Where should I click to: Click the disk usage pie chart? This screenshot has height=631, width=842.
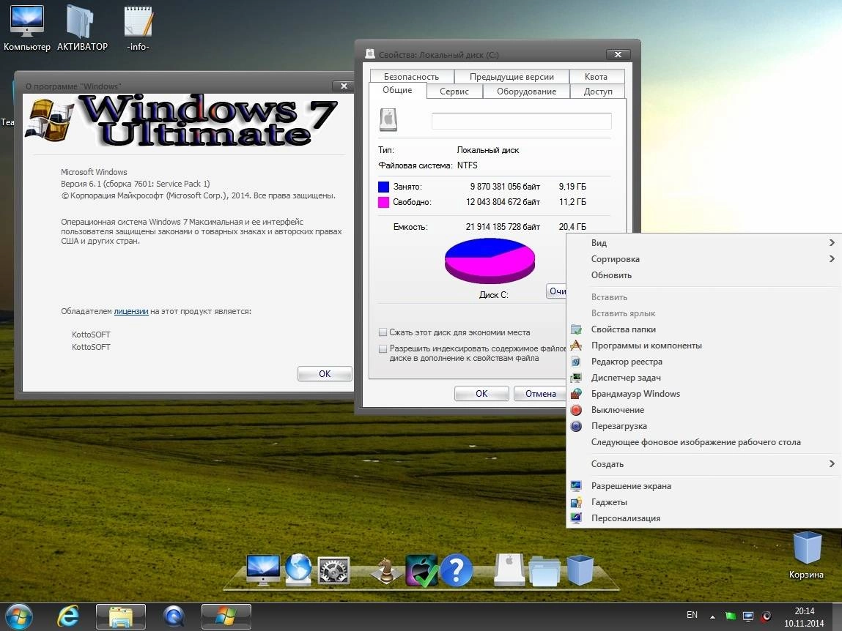(490, 261)
